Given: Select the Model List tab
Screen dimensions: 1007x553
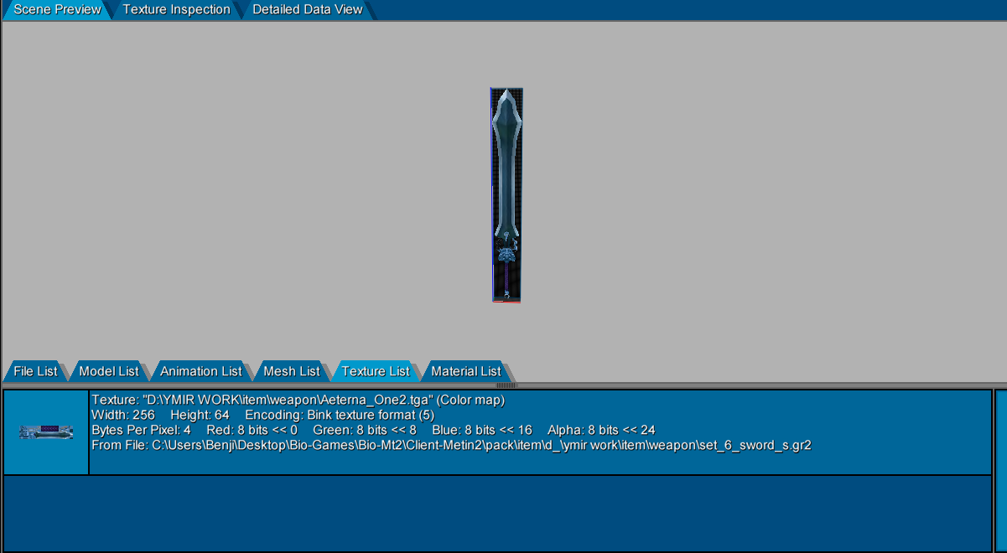Looking at the screenshot, I should 109,371.
